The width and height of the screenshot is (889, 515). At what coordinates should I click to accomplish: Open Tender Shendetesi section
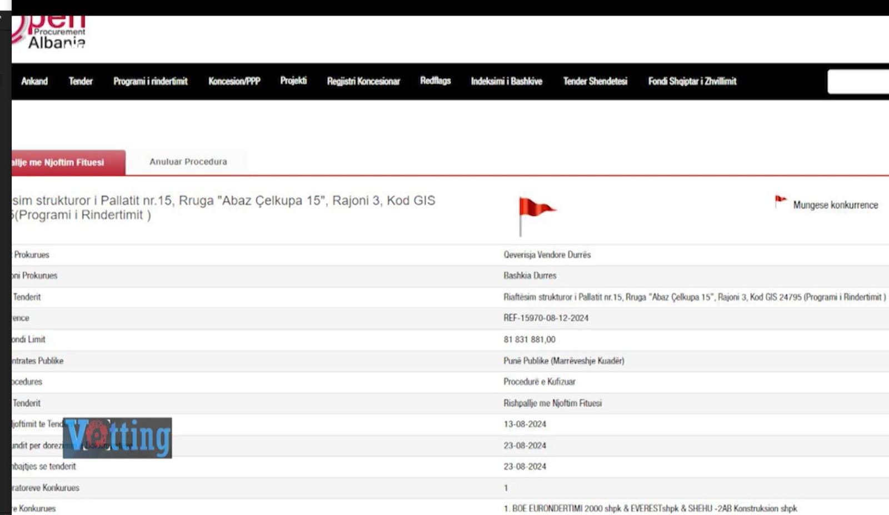point(595,81)
